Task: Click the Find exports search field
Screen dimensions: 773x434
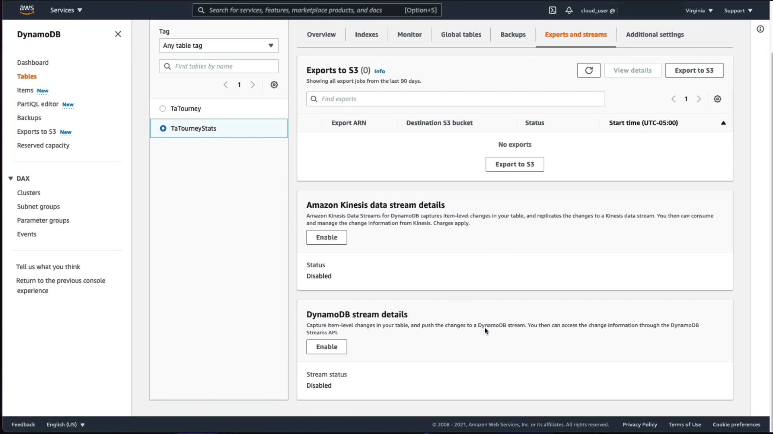Action: click(455, 99)
